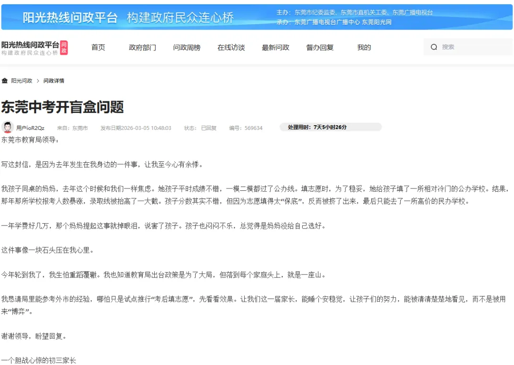Click the post title 东莞中考开盲盒问题
514x365 pixels.
[x=62, y=108]
